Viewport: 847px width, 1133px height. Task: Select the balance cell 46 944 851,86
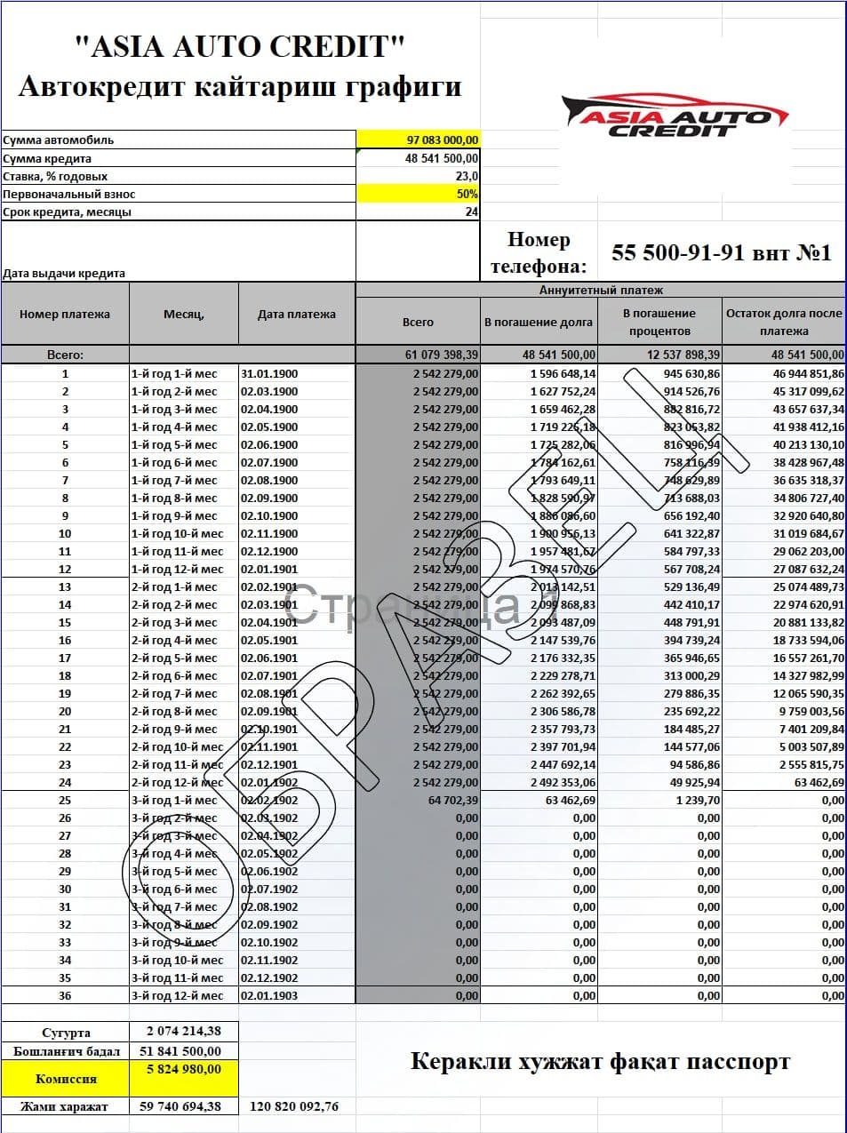[x=784, y=373]
